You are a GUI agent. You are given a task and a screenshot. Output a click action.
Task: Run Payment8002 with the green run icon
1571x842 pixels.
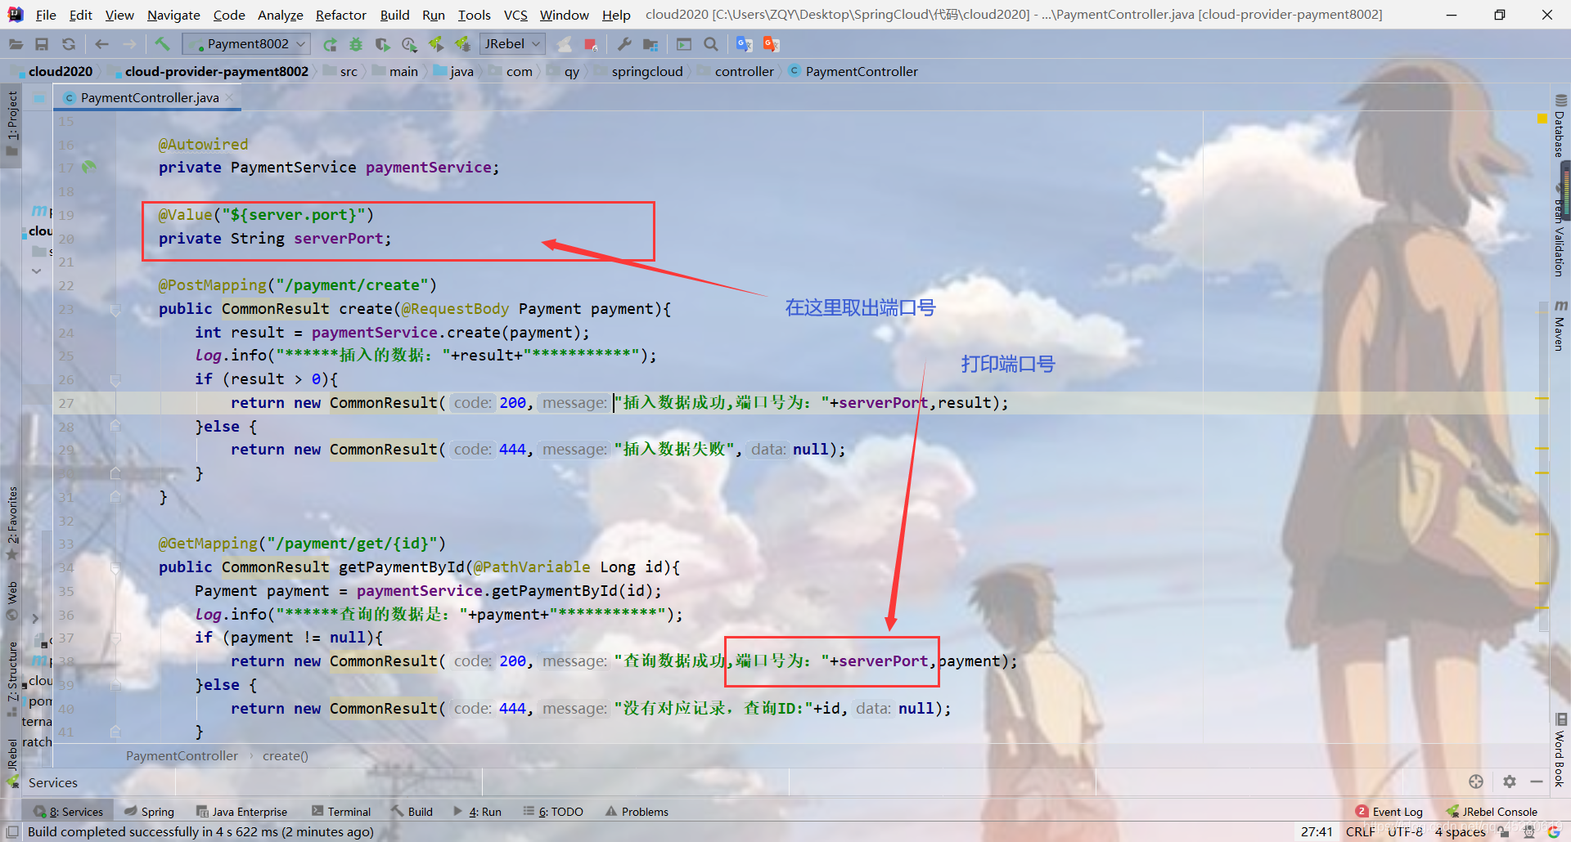(x=330, y=44)
